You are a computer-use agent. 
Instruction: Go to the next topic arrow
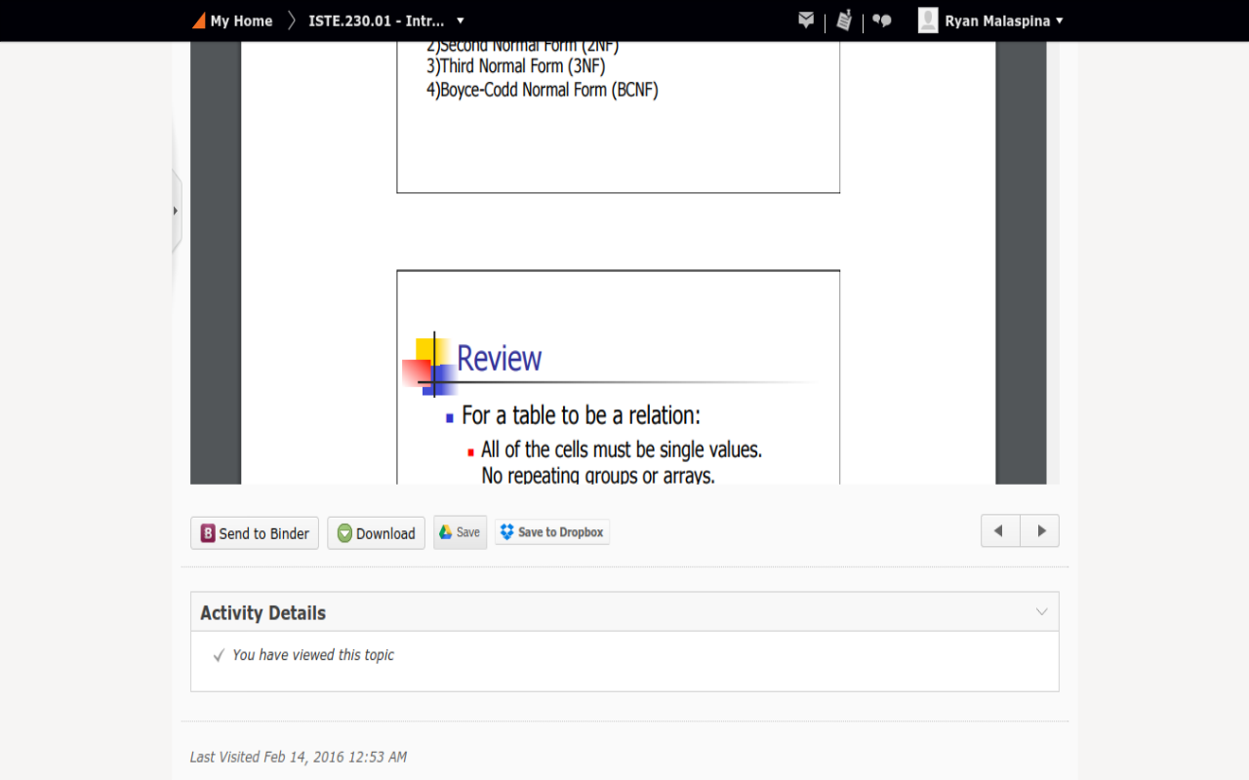pos(1040,531)
